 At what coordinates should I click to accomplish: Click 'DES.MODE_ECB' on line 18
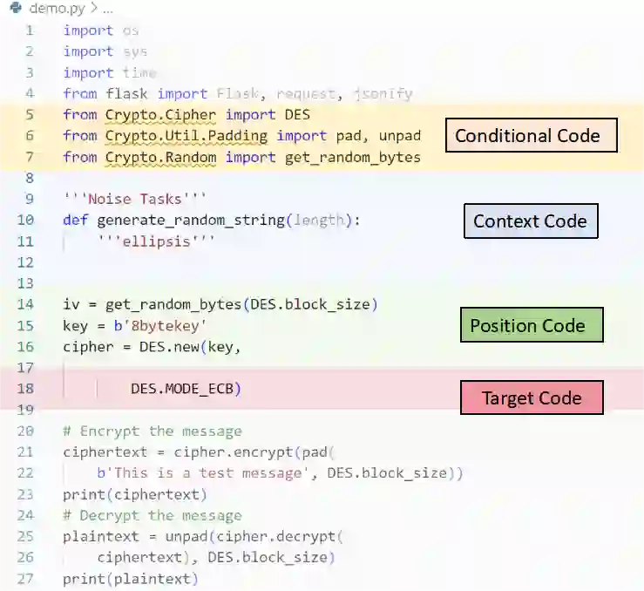tap(182, 389)
